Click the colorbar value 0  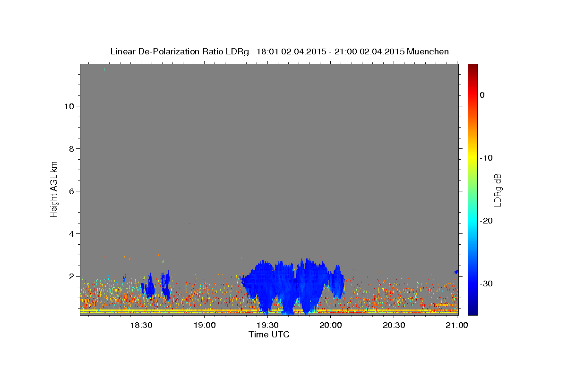[482, 95]
